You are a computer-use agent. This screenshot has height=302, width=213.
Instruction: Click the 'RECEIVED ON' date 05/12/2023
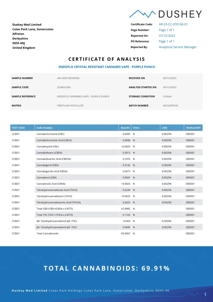[x=169, y=78]
